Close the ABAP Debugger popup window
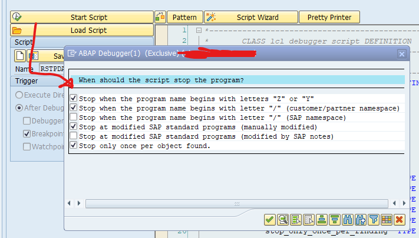The height and width of the screenshot is (238, 419). 402,54
